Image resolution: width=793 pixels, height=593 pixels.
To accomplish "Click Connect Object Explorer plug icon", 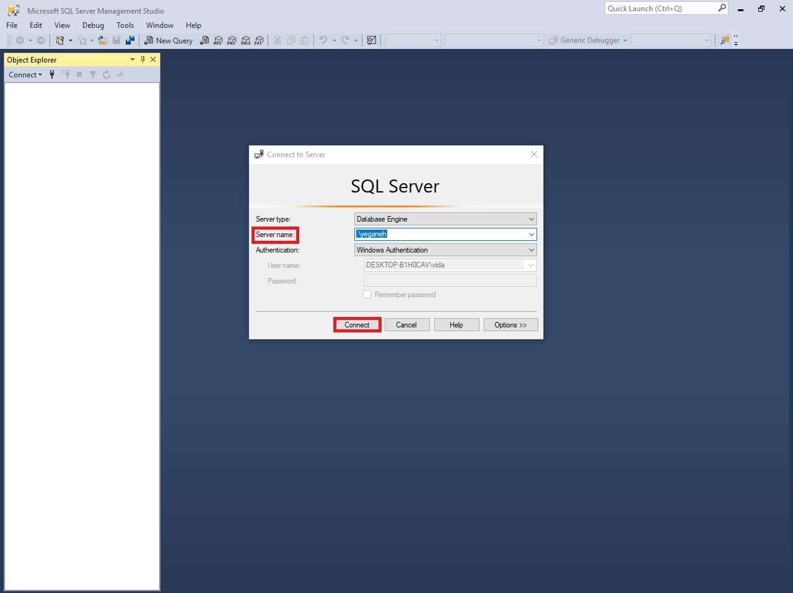I will [52, 74].
